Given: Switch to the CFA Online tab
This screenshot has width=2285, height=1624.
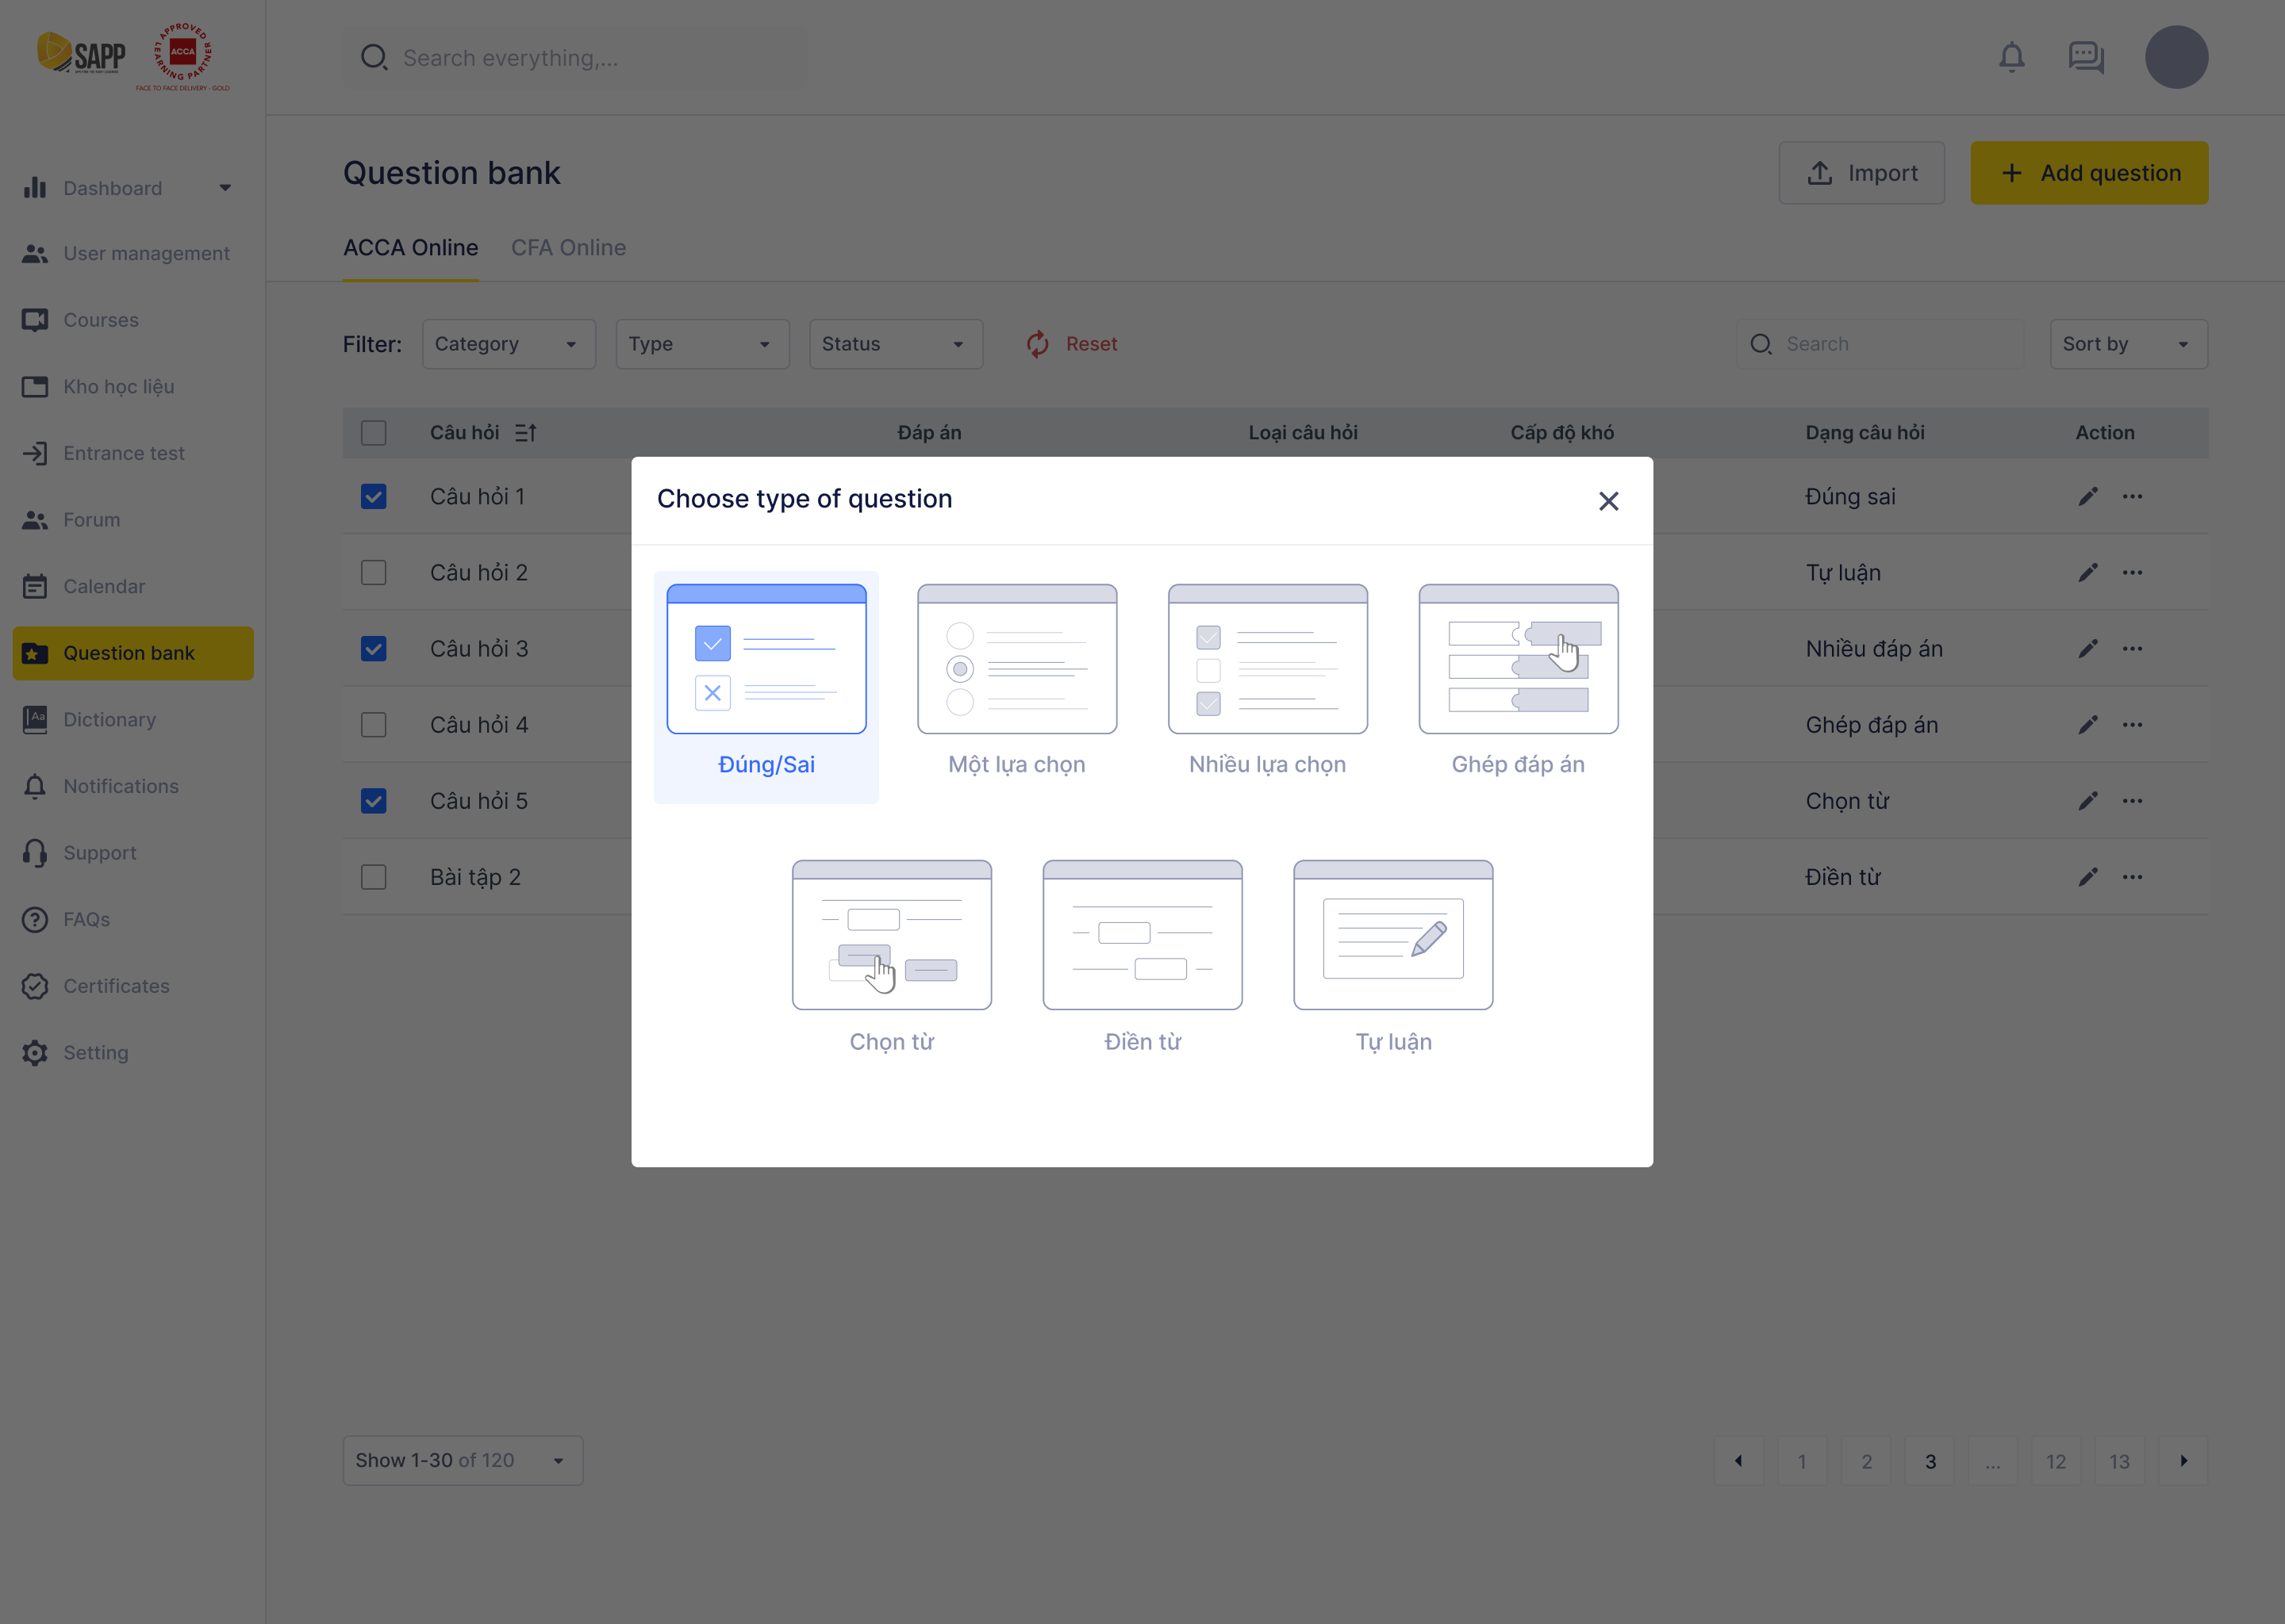Looking at the screenshot, I should coord(568,248).
